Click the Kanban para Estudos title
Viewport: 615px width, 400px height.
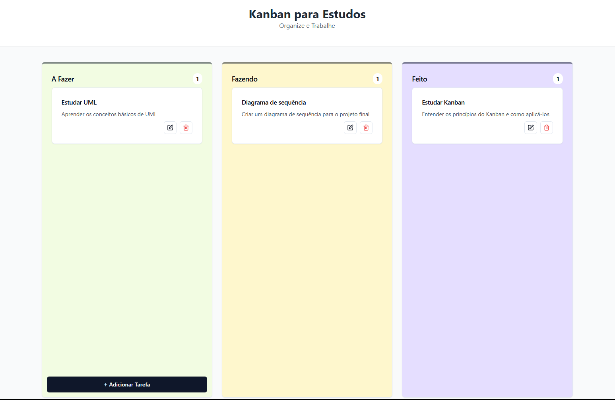click(307, 14)
